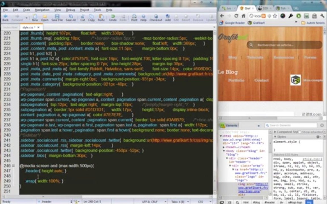Click the style.css:2 source link
The width and height of the screenshot is (327, 204).
312,159
